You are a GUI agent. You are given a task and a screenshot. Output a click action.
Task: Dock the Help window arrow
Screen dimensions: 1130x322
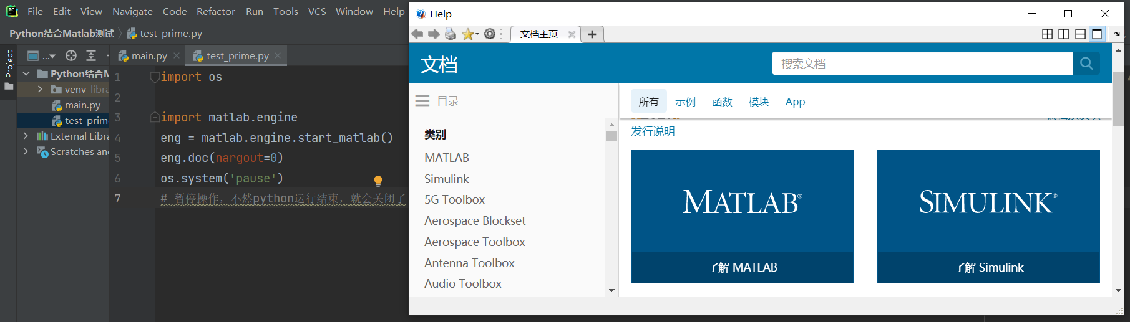point(1117,34)
